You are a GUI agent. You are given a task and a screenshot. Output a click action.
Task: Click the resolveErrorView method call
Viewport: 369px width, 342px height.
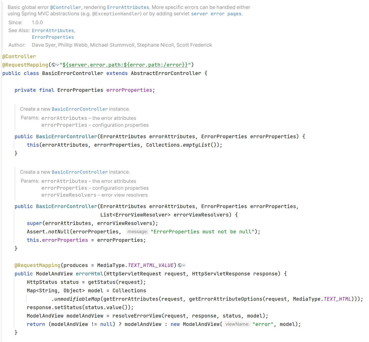coord(137,316)
